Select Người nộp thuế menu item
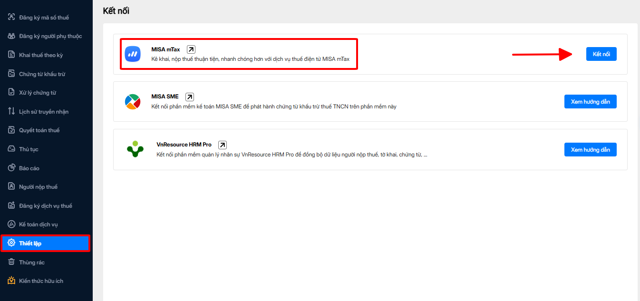The image size is (640, 301). click(x=46, y=186)
